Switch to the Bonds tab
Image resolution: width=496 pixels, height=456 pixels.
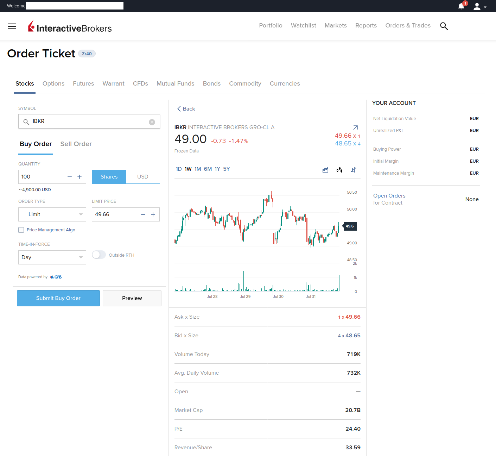tap(212, 84)
